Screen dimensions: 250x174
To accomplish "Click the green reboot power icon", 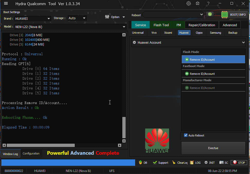I will click(x=210, y=14).
